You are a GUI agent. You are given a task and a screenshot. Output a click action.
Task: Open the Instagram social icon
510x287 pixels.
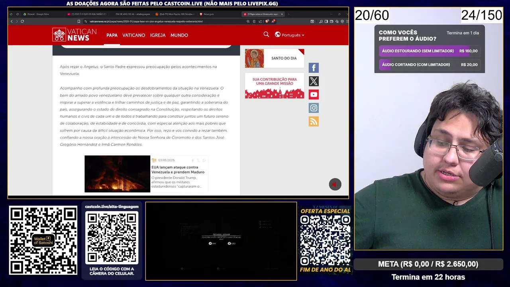point(314,108)
